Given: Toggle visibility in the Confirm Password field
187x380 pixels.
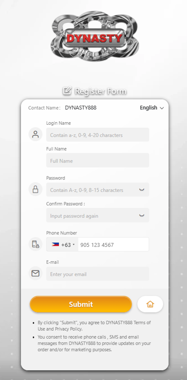Looking at the screenshot, I should [142, 215].
